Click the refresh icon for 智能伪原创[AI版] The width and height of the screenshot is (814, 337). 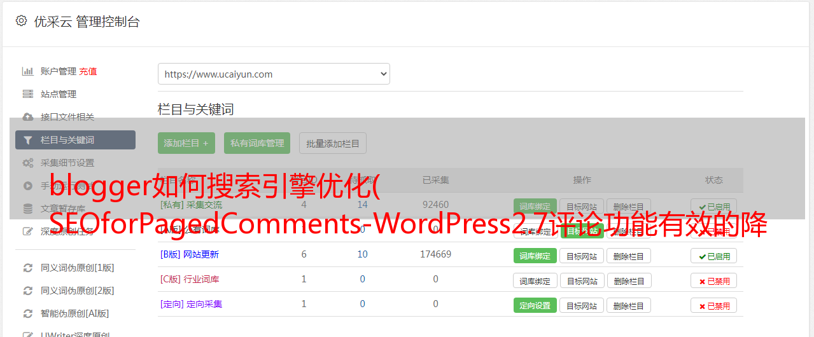pos(27,313)
